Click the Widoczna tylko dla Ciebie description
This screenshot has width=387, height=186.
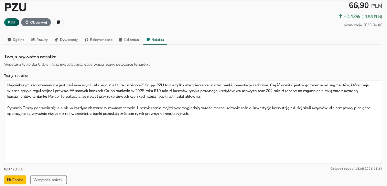click(x=77, y=65)
